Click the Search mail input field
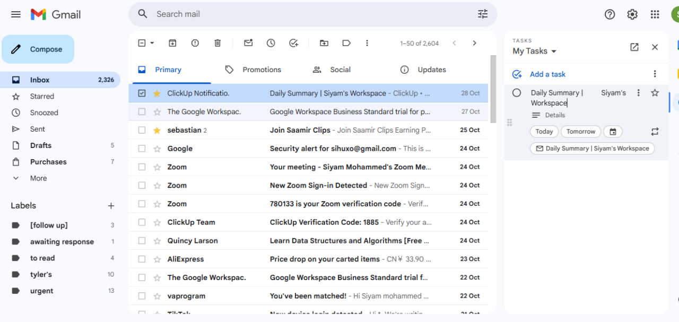This screenshot has width=679, height=322. (265, 14)
